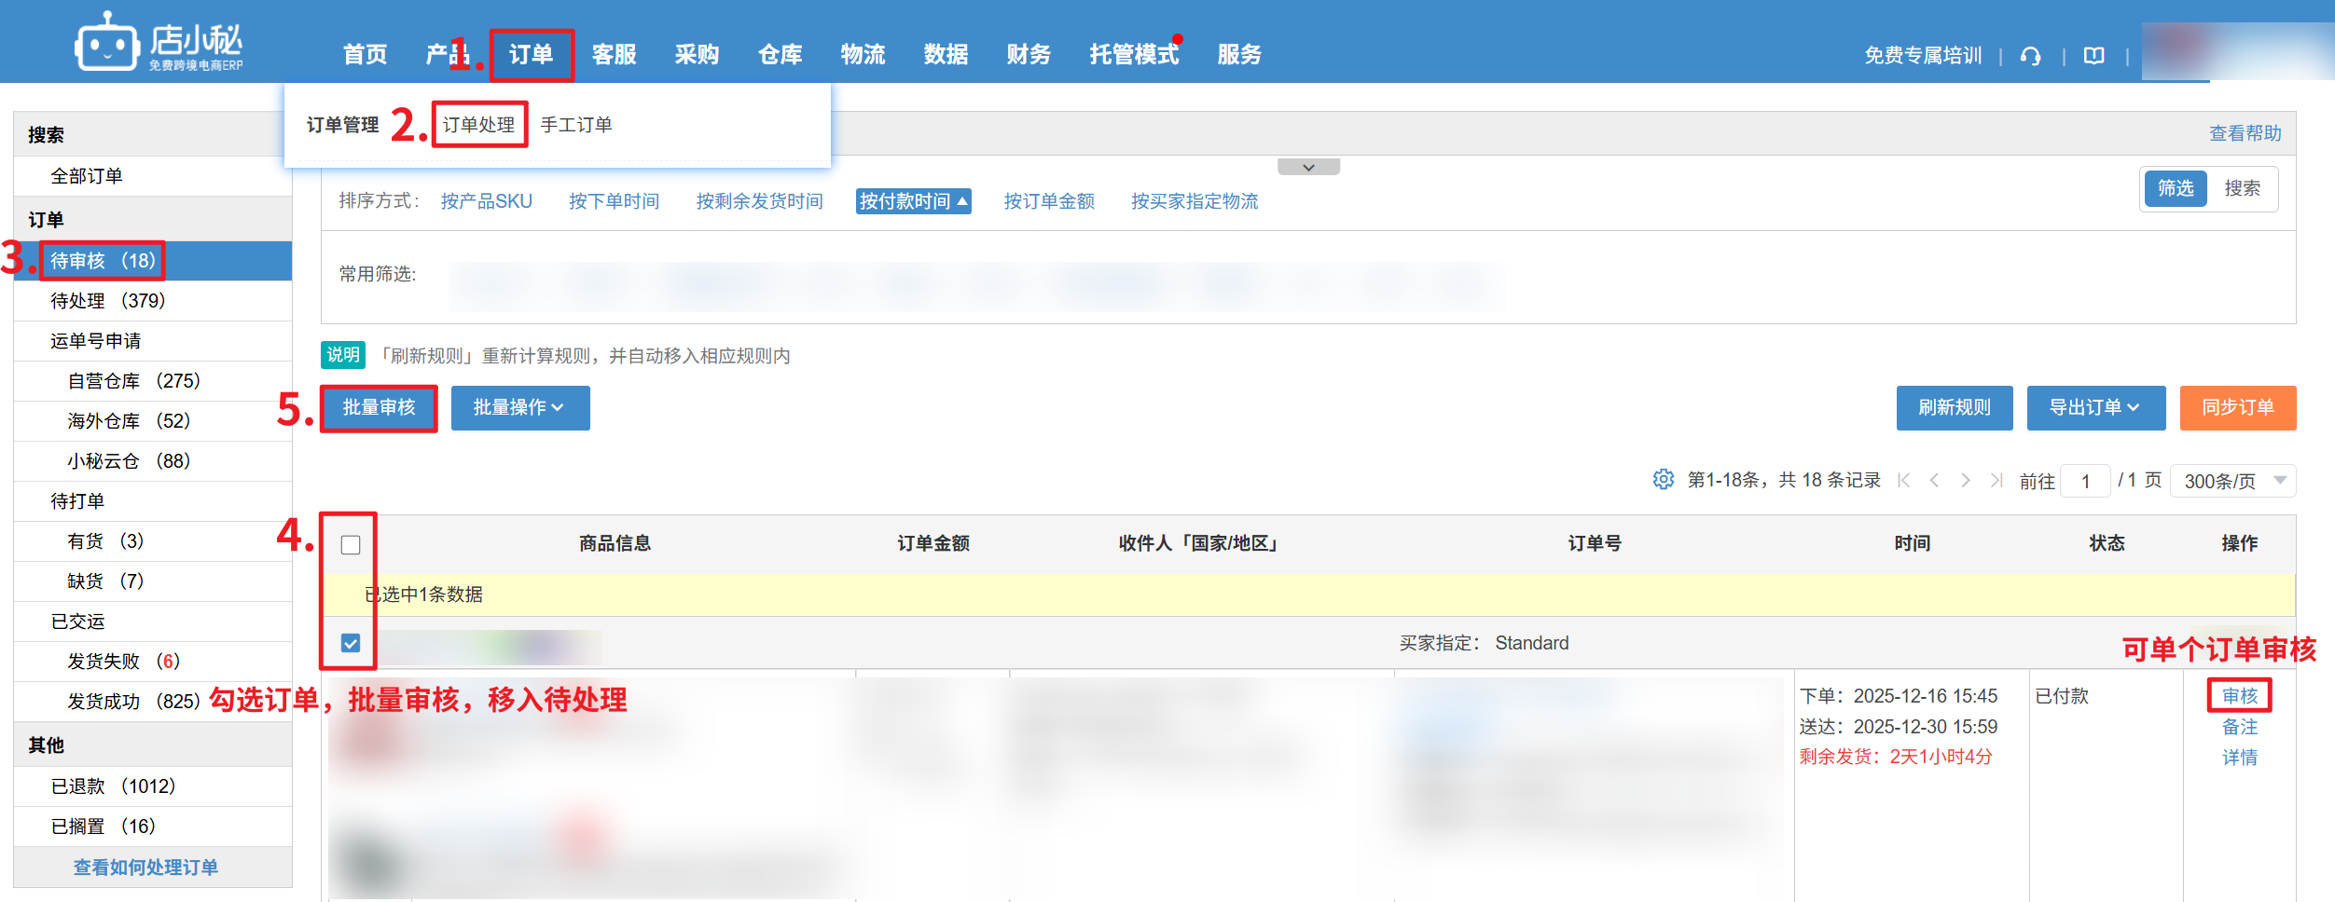Image resolution: width=2335 pixels, height=902 pixels.
Task: Go to the previous page arrow
Action: (x=1935, y=480)
